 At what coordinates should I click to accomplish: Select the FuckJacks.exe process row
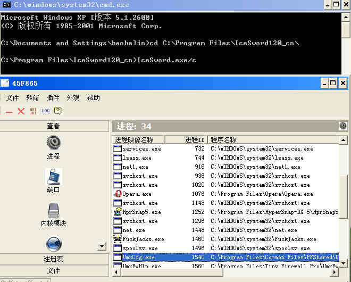(x=225, y=239)
